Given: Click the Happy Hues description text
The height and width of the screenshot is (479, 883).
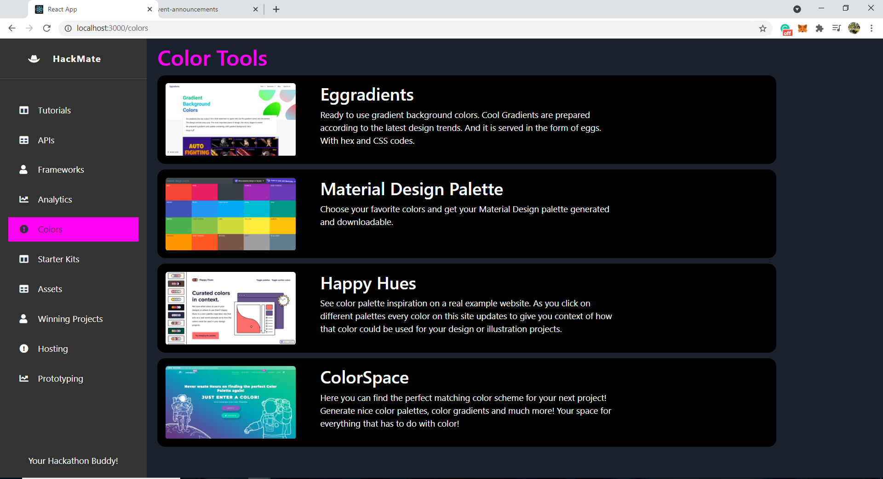Looking at the screenshot, I should 466,316.
